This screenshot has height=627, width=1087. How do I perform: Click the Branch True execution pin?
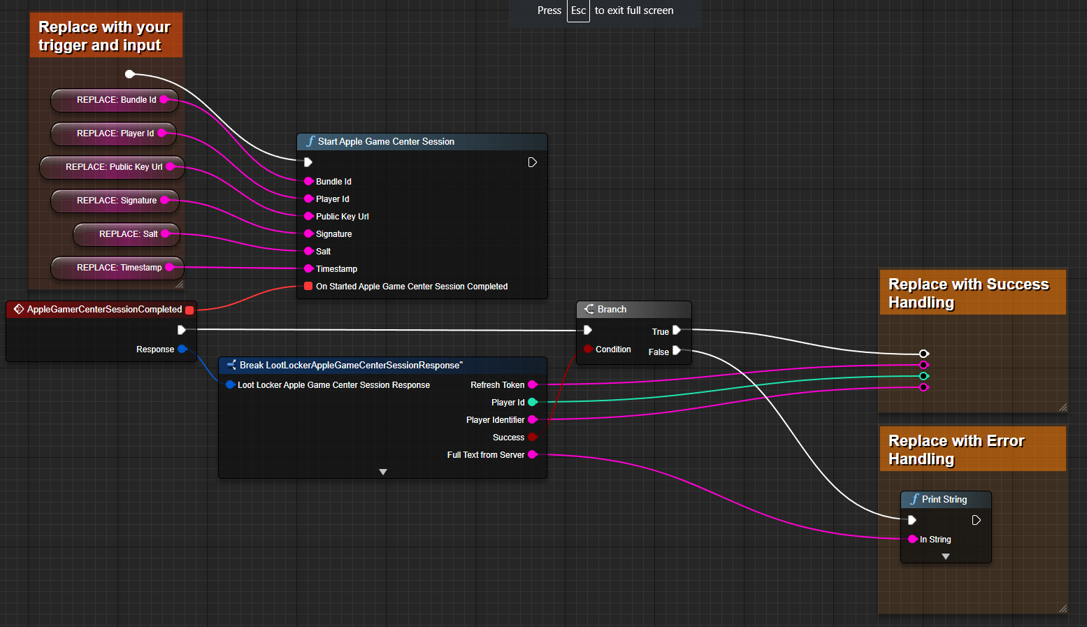676,331
